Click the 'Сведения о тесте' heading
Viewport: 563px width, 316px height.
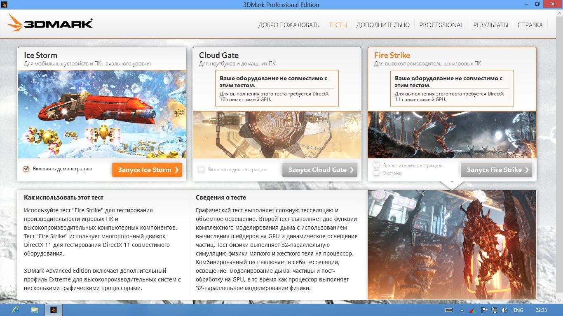coord(221,197)
